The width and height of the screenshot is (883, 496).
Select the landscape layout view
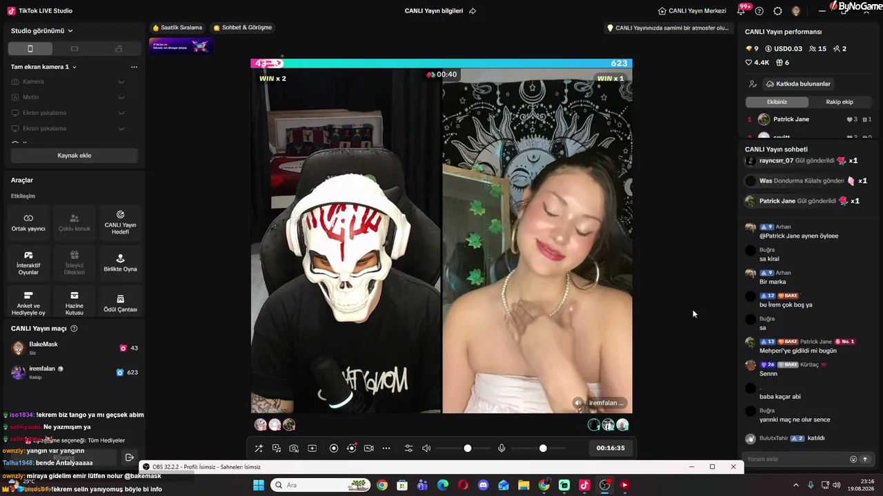75,49
